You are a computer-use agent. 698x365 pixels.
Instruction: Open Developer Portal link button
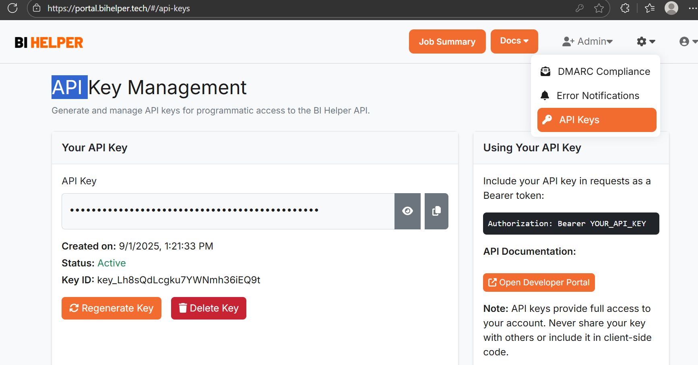539,283
